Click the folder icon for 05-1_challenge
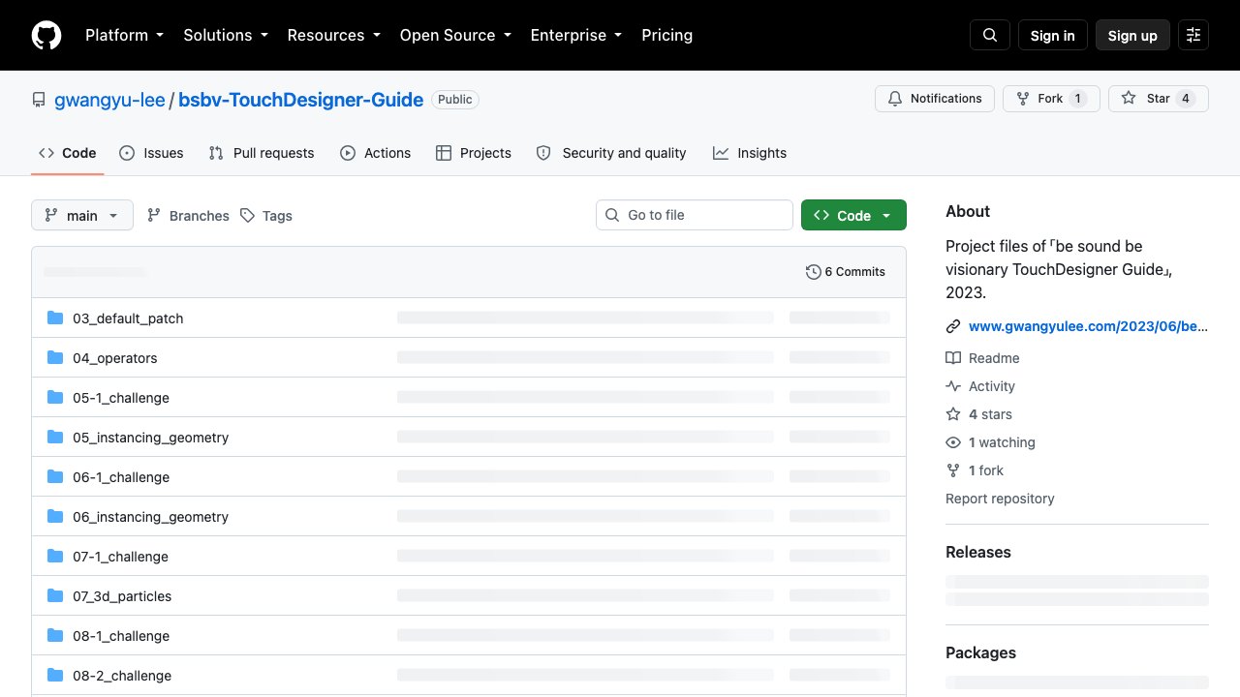This screenshot has width=1240, height=697. 55,398
